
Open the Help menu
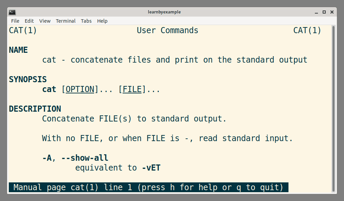coord(102,21)
